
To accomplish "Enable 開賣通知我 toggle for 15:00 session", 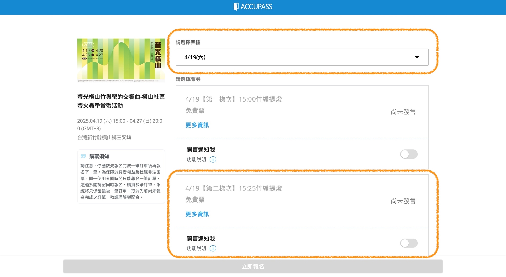I will pyautogui.click(x=409, y=154).
